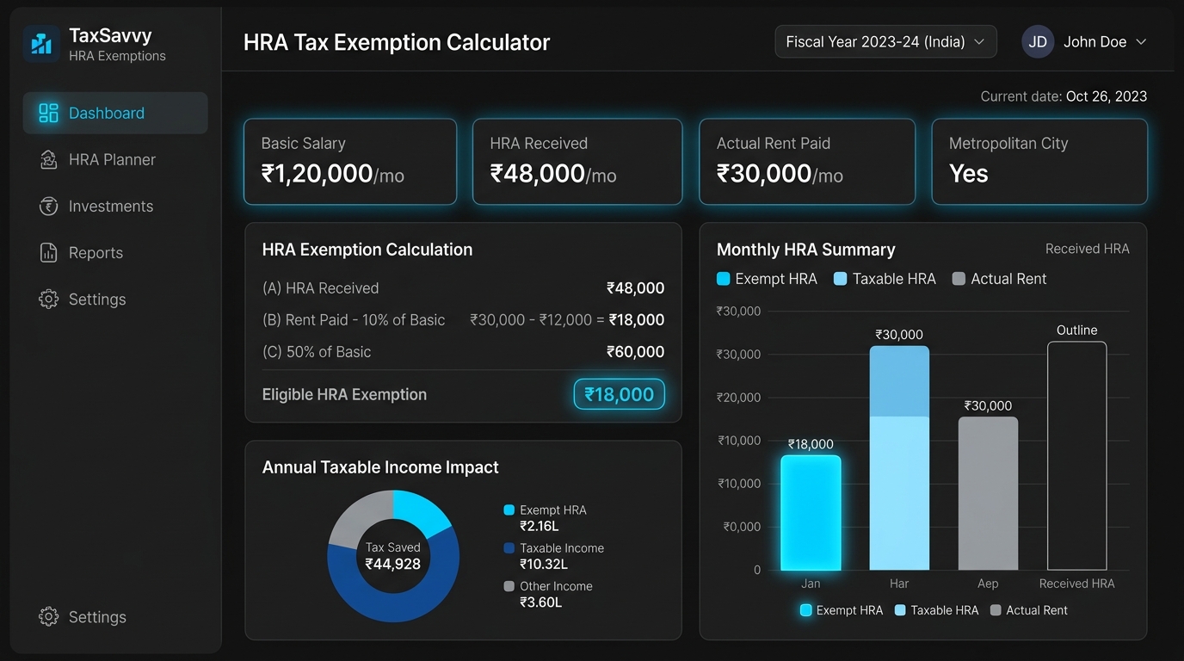
Task: Open the HRA Planner menu item
Action: [x=115, y=159]
